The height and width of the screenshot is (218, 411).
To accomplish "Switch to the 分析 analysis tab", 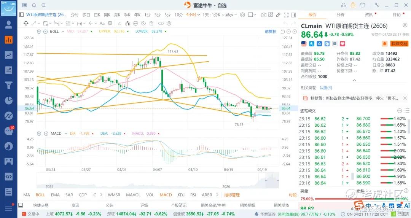I will (x=340, y=15).
